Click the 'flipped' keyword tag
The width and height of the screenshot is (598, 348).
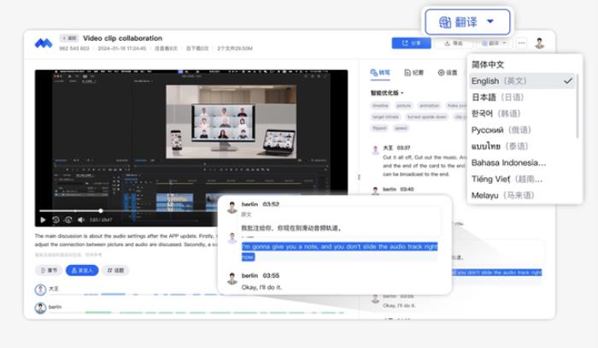pyautogui.click(x=379, y=128)
